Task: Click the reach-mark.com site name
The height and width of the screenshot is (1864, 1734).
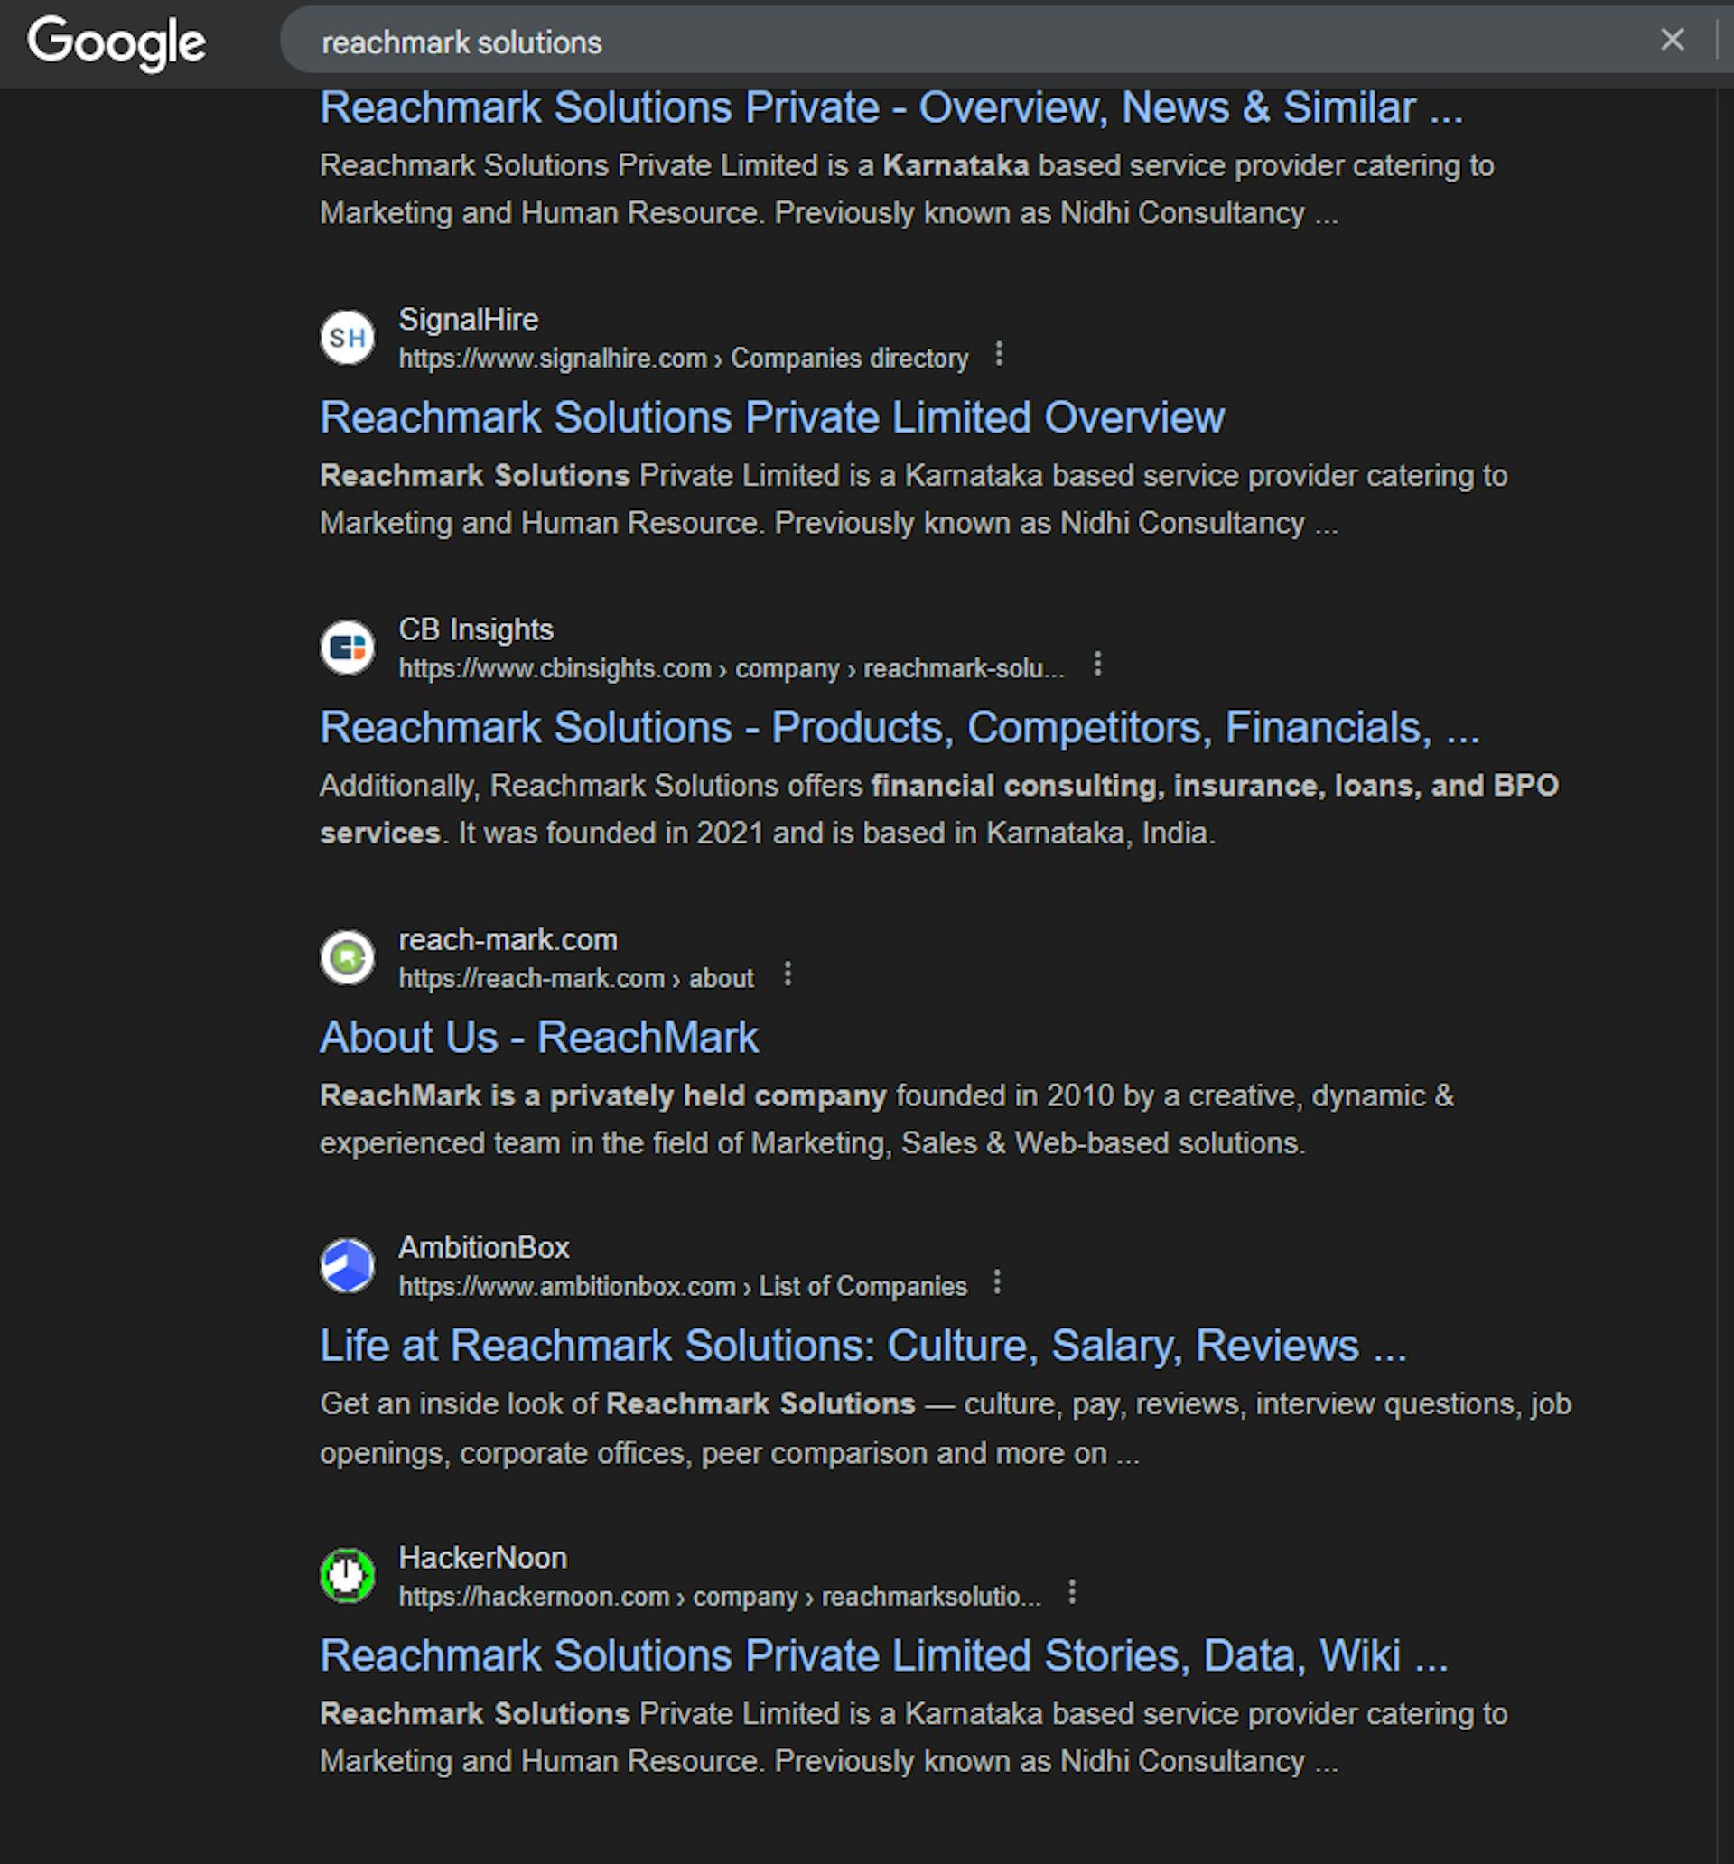Action: click(508, 940)
